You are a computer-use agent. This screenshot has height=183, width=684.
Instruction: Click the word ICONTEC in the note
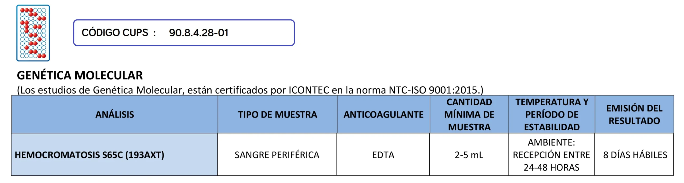click(x=309, y=90)
